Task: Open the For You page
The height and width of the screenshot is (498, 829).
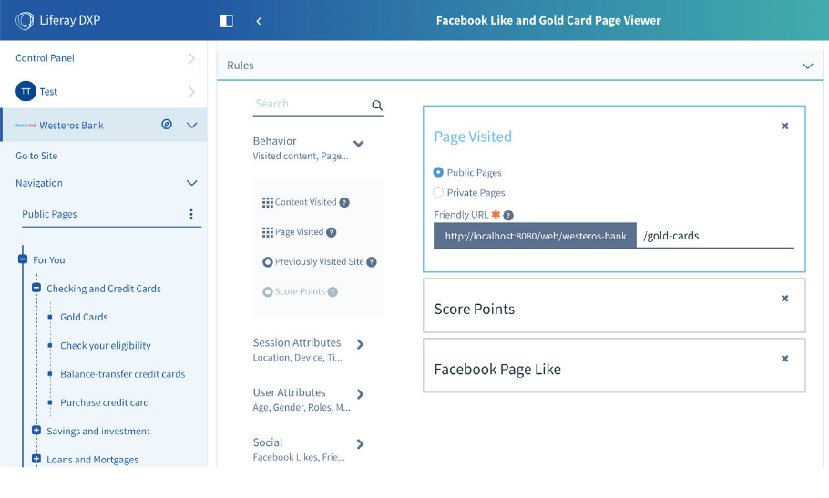Action: (x=48, y=259)
